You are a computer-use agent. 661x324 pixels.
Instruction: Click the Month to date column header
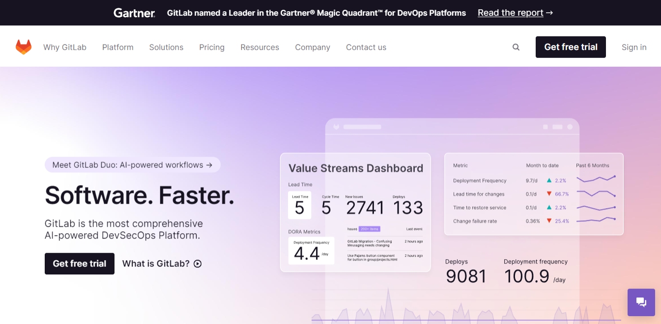tap(543, 165)
